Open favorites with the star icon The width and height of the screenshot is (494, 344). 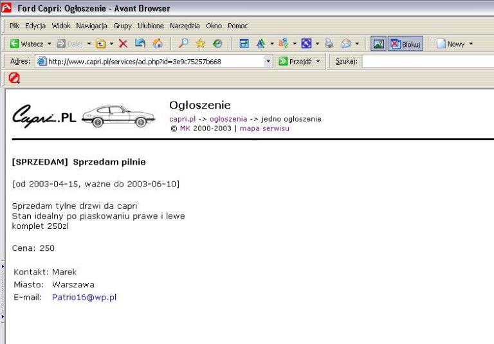click(x=201, y=44)
